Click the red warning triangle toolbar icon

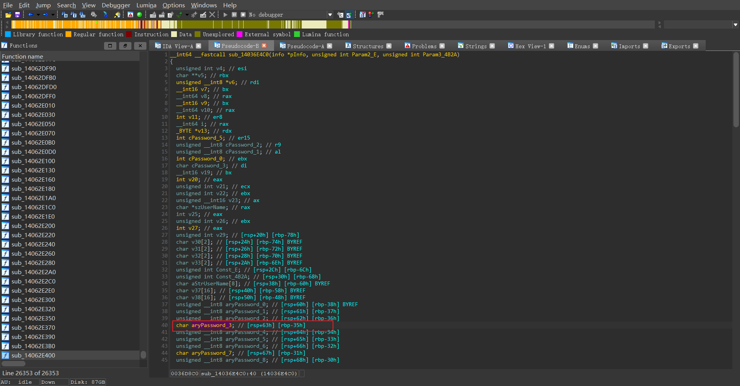(x=130, y=15)
